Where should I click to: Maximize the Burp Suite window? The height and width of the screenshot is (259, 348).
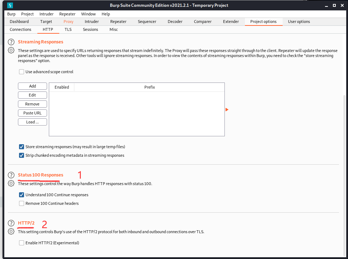[334, 5]
